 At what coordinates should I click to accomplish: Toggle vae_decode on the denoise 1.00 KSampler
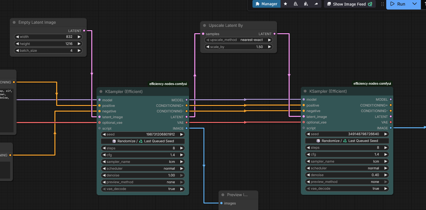tap(143, 189)
